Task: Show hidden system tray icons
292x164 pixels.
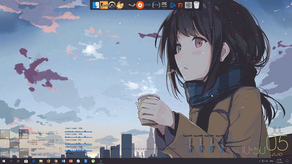Action: (x=260, y=161)
